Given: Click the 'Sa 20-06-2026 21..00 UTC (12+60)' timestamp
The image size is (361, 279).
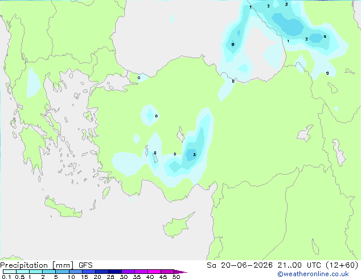Looking at the screenshot, I should 282,265.
